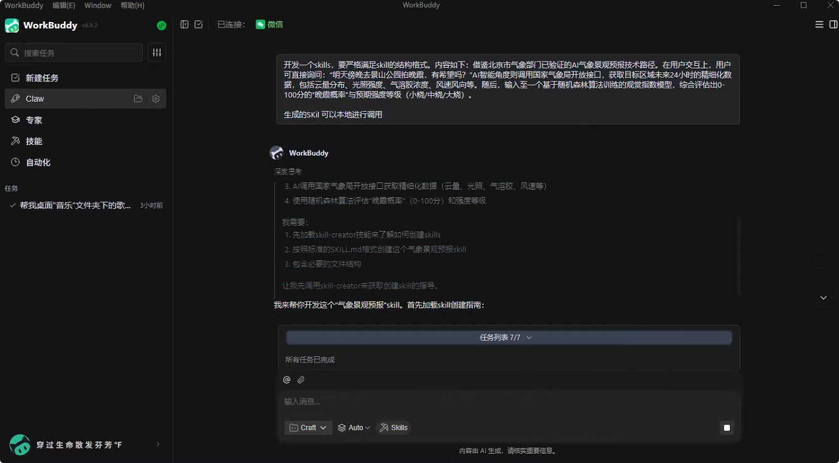Open the Craft mode dropdown

point(309,428)
